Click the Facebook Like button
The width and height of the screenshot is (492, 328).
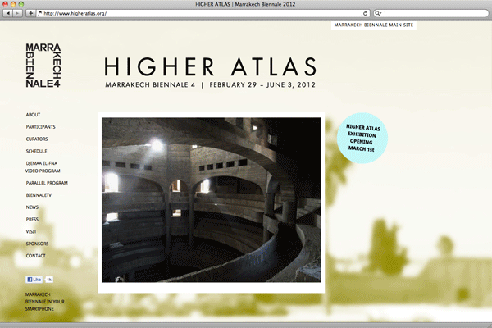pyautogui.click(x=34, y=280)
